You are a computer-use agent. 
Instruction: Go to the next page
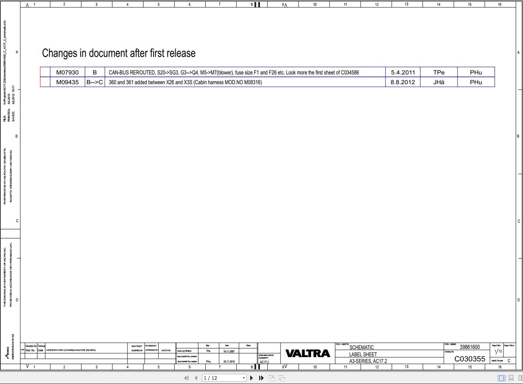pyautogui.click(x=251, y=378)
